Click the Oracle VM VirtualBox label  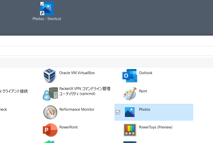coord(77,73)
